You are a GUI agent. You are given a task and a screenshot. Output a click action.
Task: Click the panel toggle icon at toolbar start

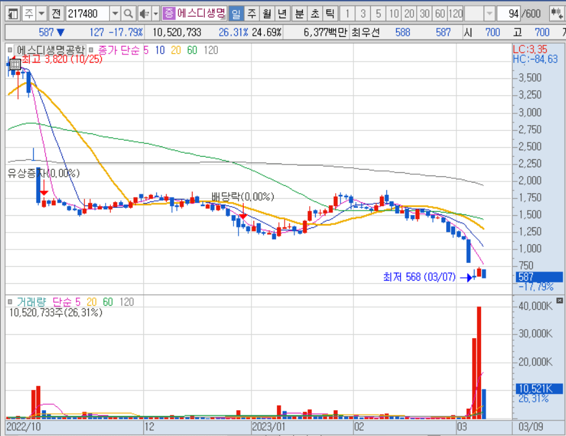[x=13, y=14]
